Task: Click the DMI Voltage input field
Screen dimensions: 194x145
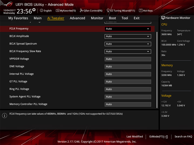Action: pos(128,67)
